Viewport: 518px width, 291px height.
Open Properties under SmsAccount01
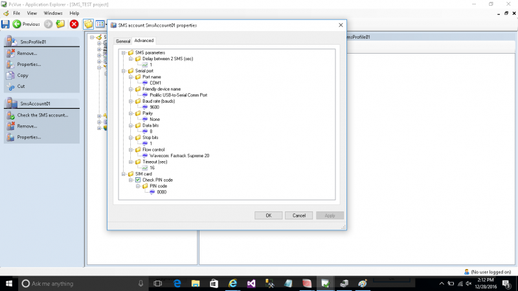[29, 137]
